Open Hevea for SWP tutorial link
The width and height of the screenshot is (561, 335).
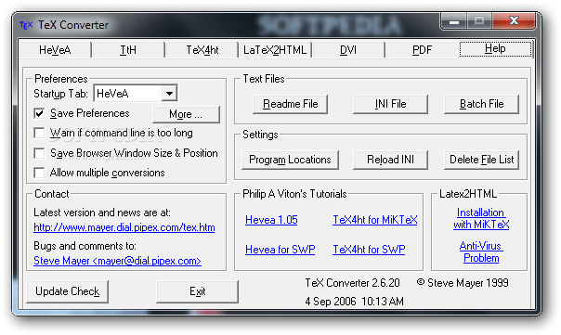(280, 250)
